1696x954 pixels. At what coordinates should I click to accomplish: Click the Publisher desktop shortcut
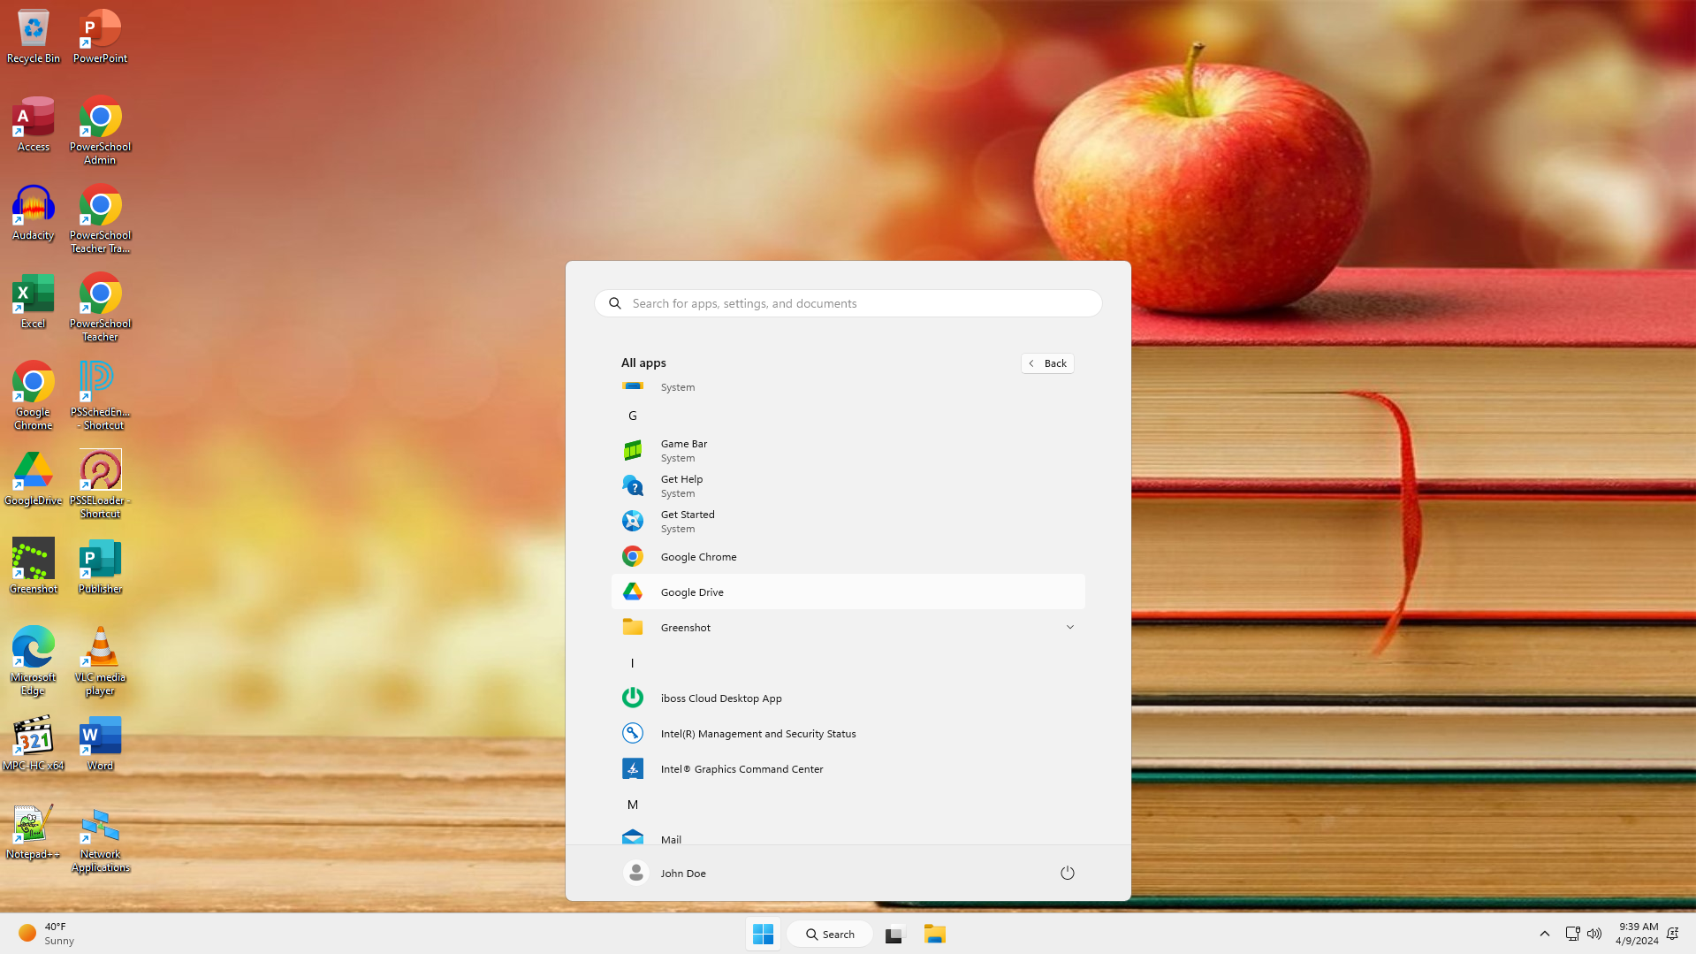tap(100, 567)
